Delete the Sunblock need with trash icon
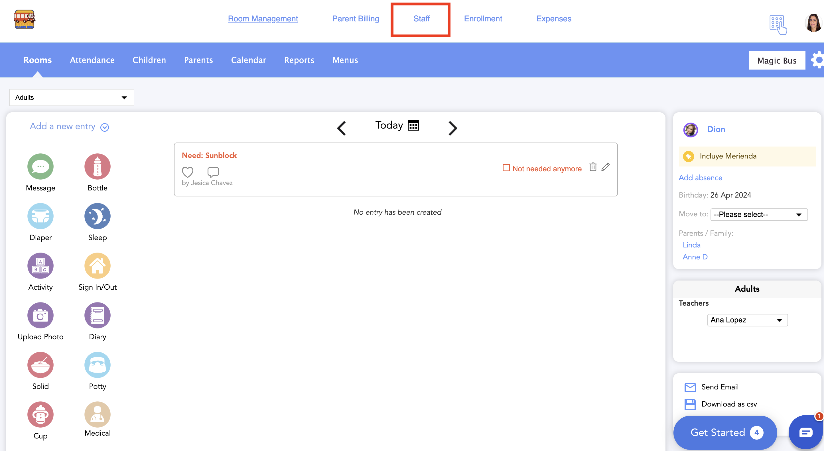824x451 pixels. (x=593, y=167)
